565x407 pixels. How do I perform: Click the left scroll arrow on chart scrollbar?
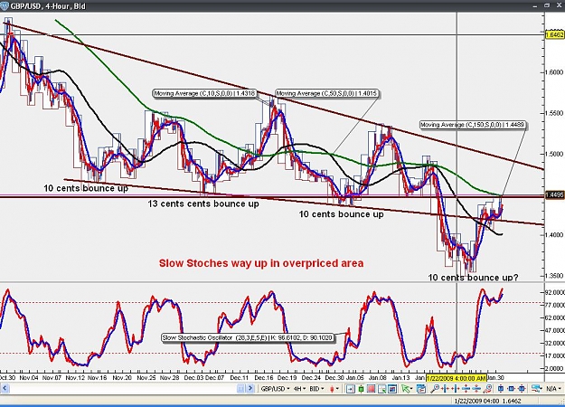(5, 388)
